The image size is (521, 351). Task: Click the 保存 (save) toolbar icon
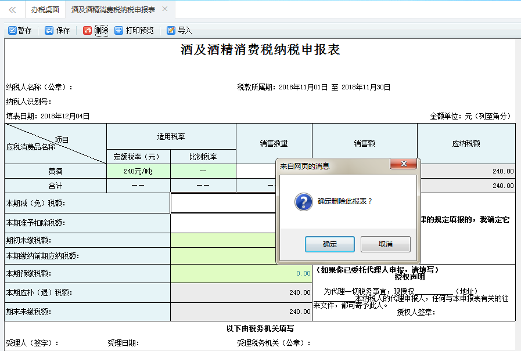(55, 30)
